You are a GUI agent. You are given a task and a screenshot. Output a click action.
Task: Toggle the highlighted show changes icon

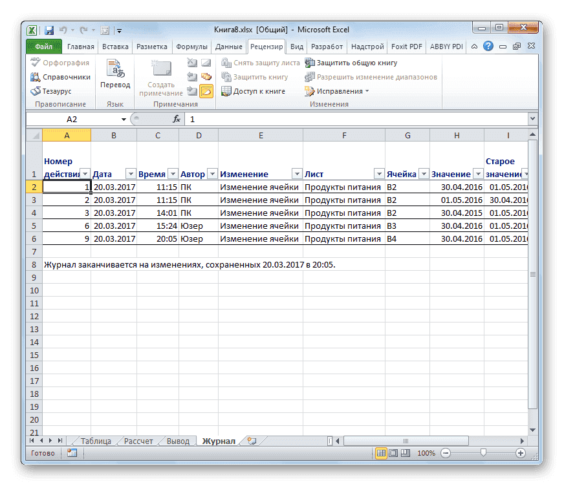[206, 90]
